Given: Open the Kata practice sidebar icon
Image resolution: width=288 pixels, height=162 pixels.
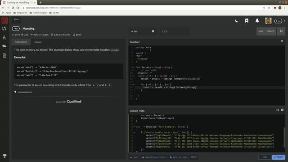Looking at the screenshot, I should 4,29.
